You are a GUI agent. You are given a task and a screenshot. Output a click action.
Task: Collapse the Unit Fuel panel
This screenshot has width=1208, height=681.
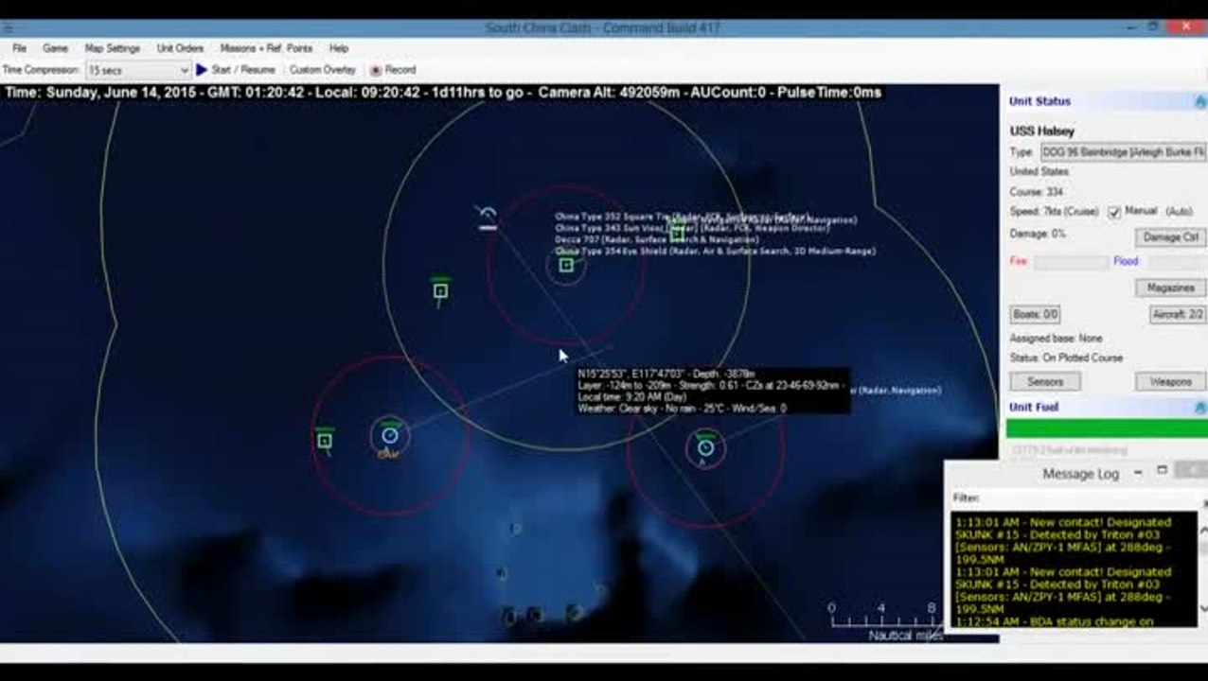[1200, 408]
